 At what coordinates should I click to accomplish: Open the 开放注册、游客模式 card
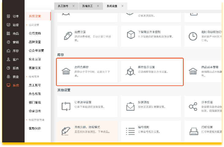[87, 129]
